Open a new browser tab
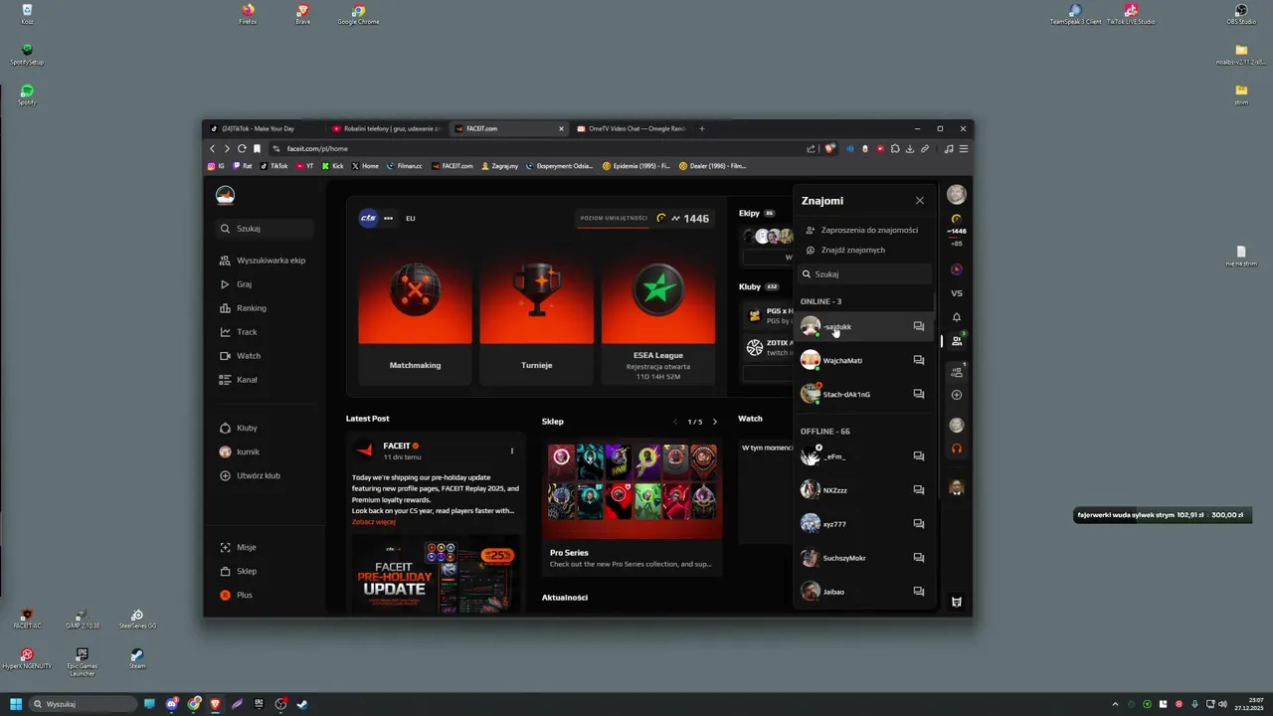Viewport: 1273px width, 716px height. (701, 128)
